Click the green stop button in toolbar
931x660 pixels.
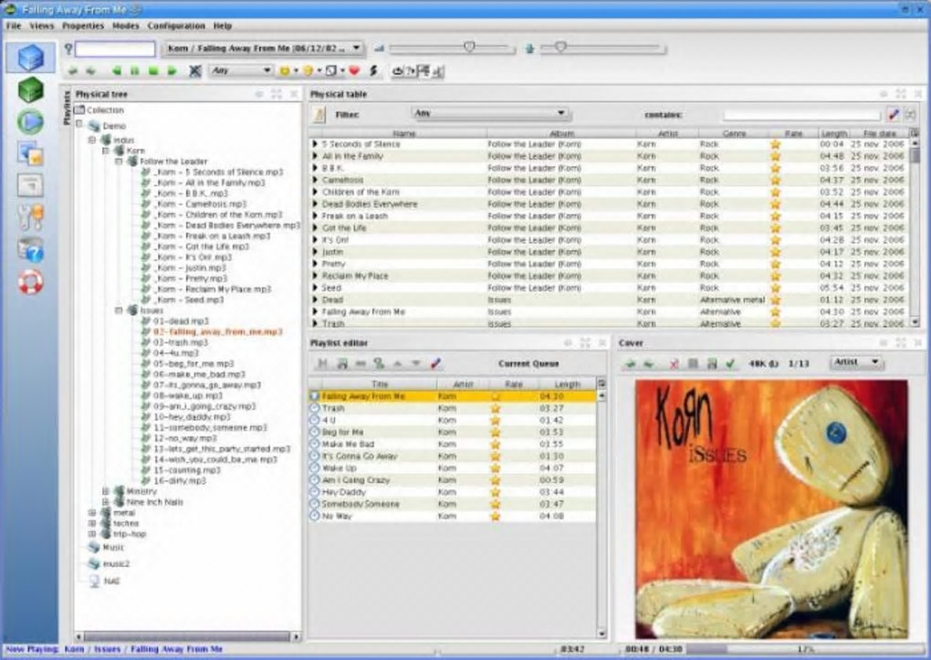tap(153, 71)
